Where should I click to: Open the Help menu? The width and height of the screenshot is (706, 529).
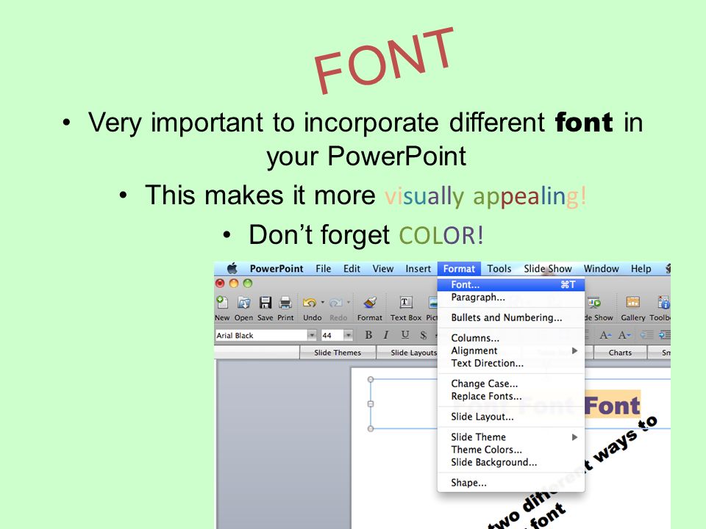(x=641, y=269)
